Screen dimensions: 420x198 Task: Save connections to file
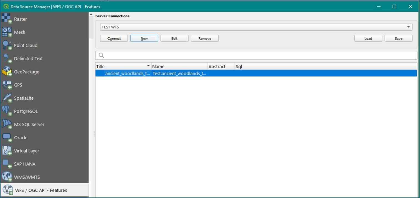point(398,38)
